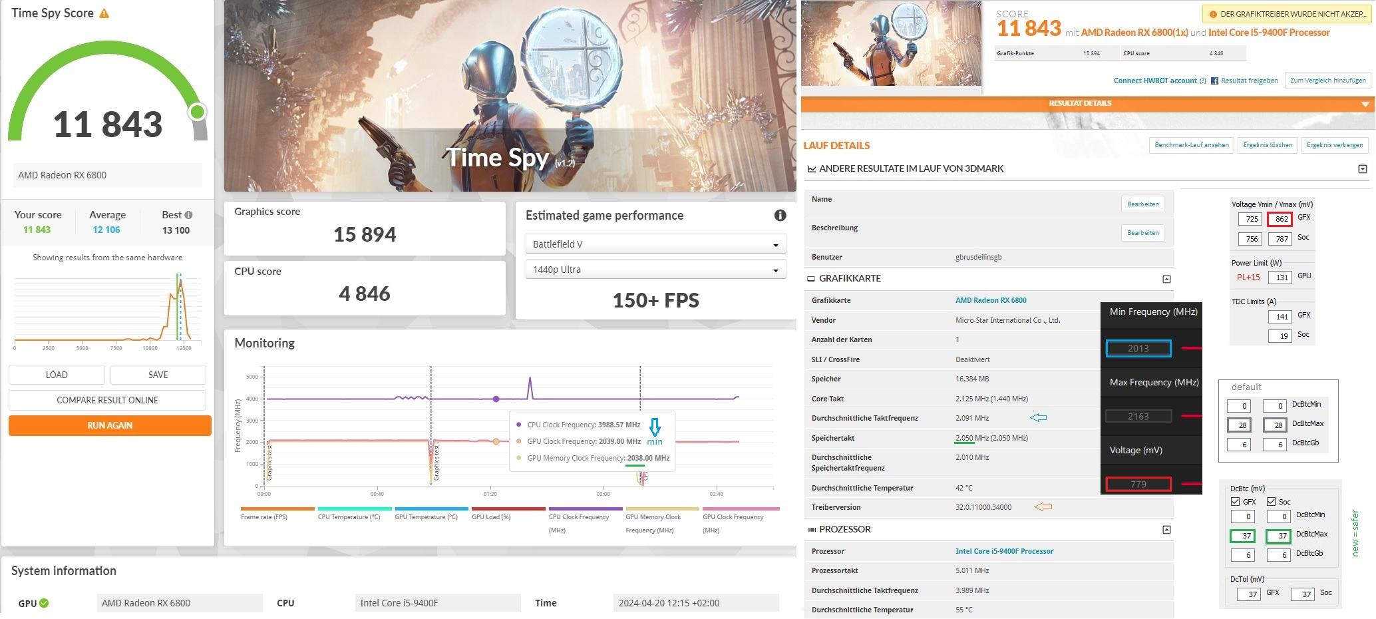
Task: Toggle the GPU Memory Clock Frequency legend item
Action: (x=662, y=519)
